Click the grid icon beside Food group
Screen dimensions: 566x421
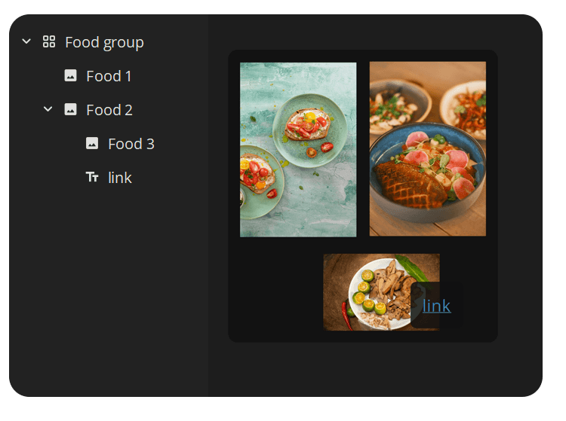pyautogui.click(x=49, y=41)
